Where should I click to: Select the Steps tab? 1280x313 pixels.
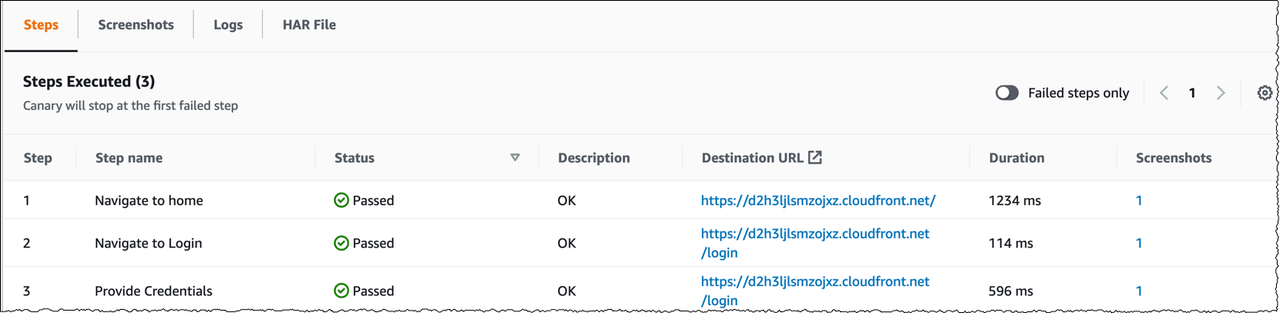pyautogui.click(x=41, y=25)
